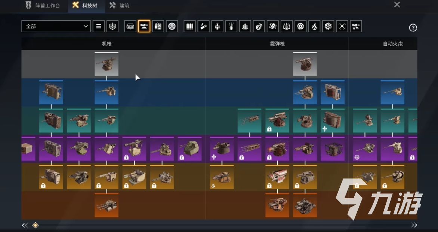Switch to the 建筑 tab

(119, 5)
